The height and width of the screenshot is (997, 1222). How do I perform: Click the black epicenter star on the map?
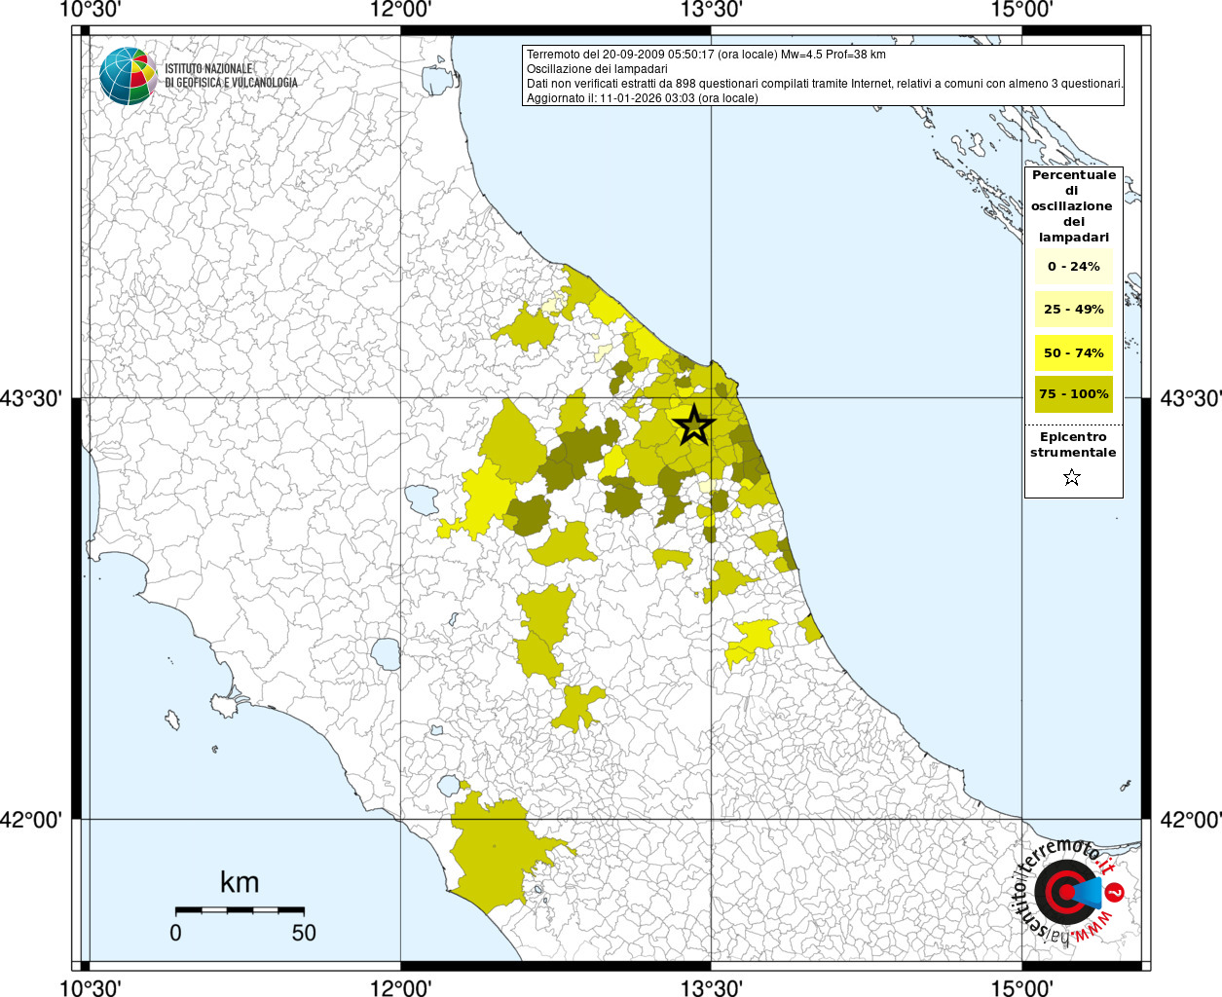tap(693, 425)
